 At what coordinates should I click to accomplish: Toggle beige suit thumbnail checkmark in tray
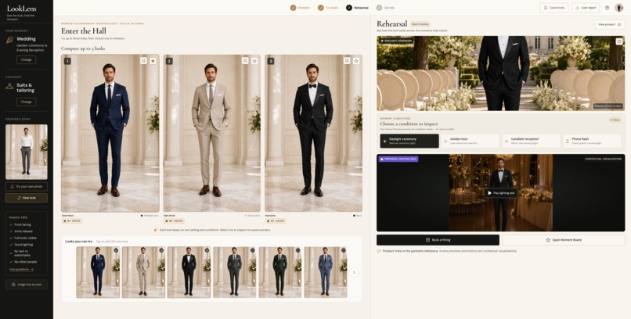point(161,250)
